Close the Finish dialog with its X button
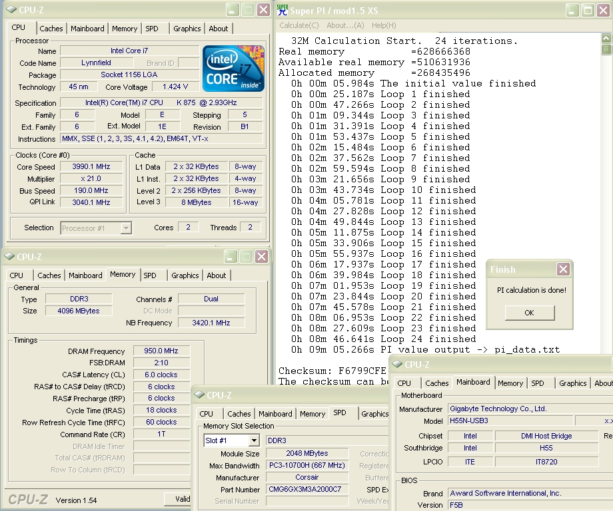Image resolution: width=613 pixels, height=511 pixels. [x=563, y=269]
